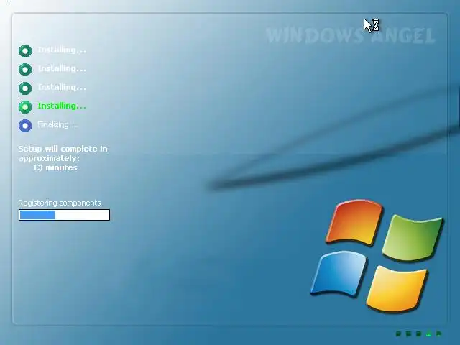
Task: Click the topmost Installing... step icon
Action: pos(25,51)
